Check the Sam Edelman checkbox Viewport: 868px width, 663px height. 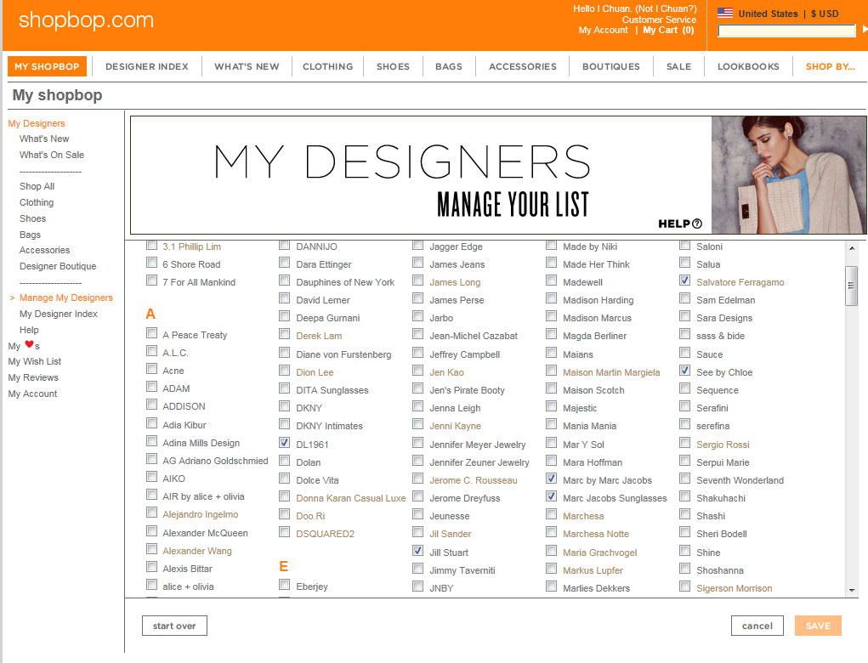[684, 299]
